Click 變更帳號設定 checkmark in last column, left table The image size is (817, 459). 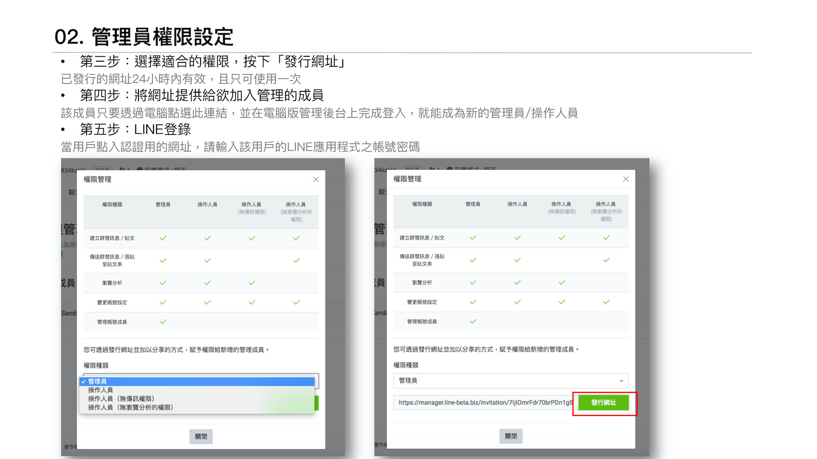tap(296, 302)
